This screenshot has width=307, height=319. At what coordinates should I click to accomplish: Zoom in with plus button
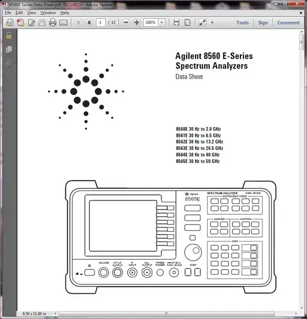136,22
